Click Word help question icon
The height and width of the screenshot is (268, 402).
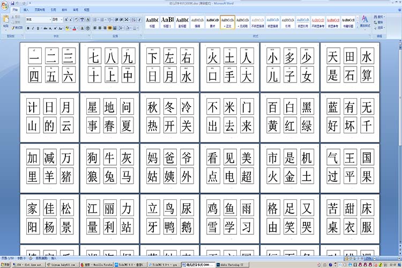coord(399,10)
